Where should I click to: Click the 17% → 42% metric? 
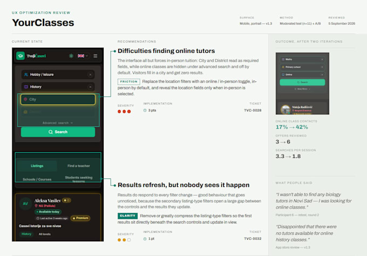point(291,127)
